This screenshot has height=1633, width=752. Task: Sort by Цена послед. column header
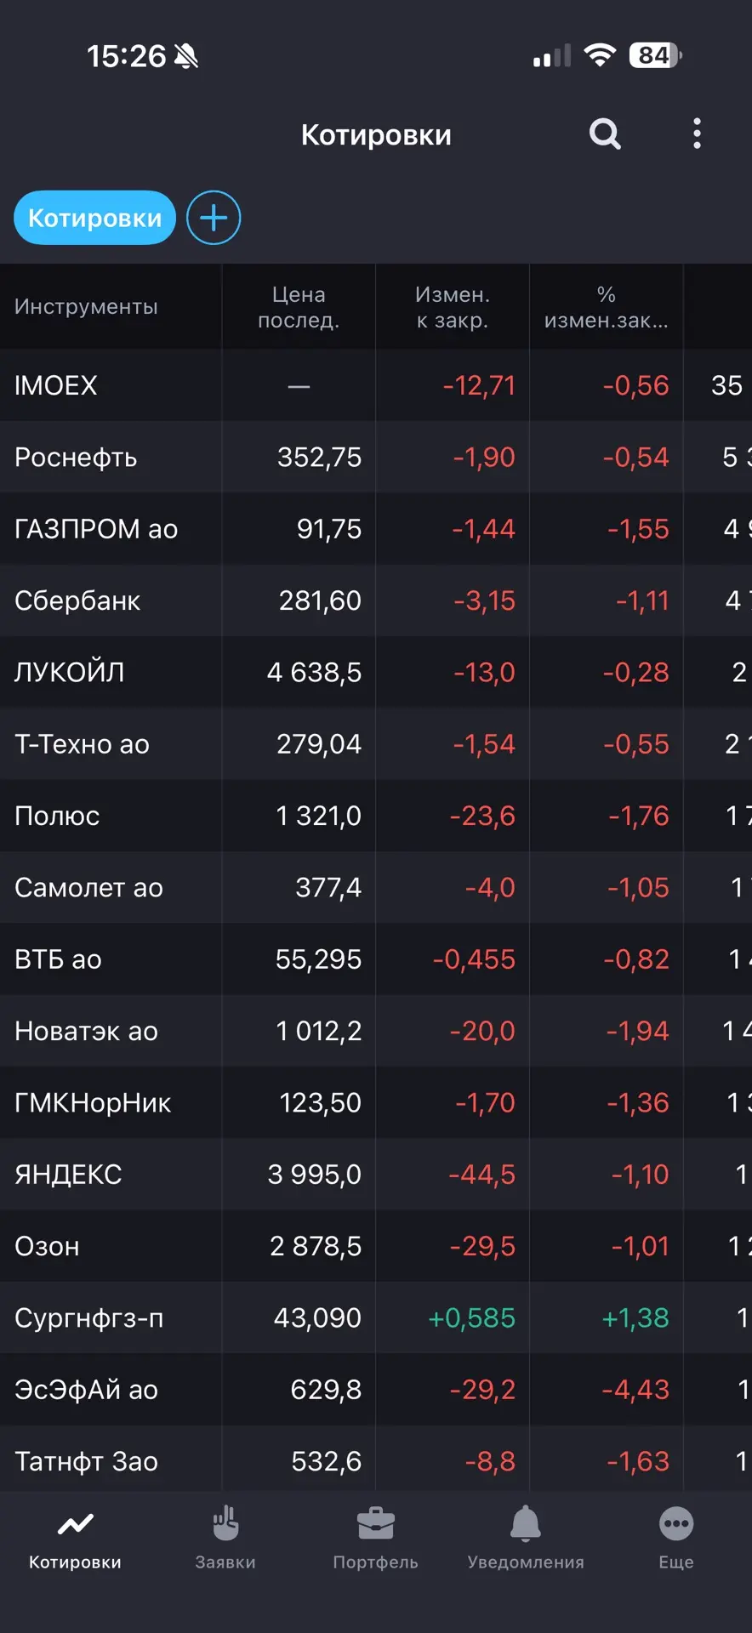point(299,307)
